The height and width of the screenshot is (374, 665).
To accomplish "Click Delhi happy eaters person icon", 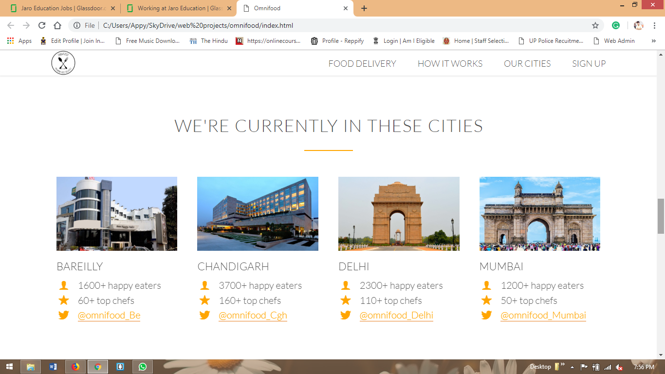I will pos(346,285).
